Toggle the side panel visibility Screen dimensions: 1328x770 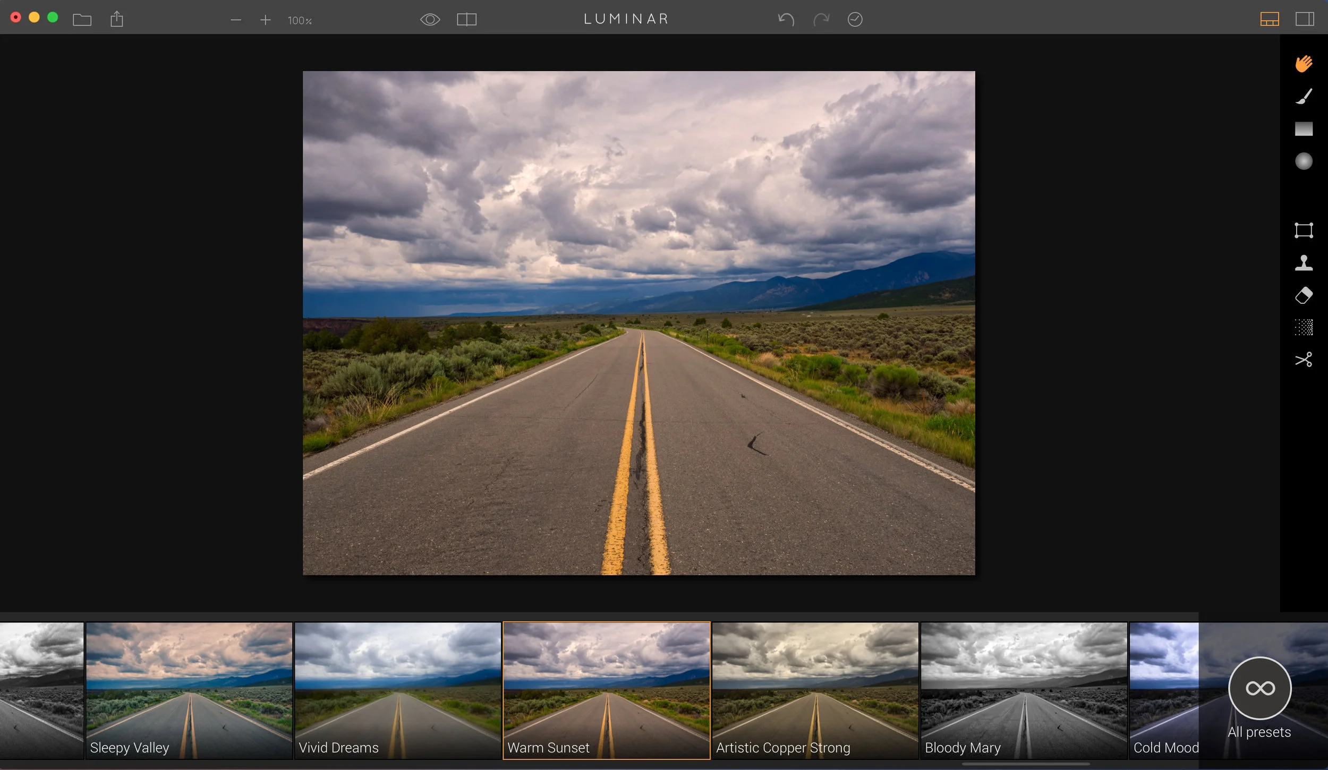click(1304, 20)
